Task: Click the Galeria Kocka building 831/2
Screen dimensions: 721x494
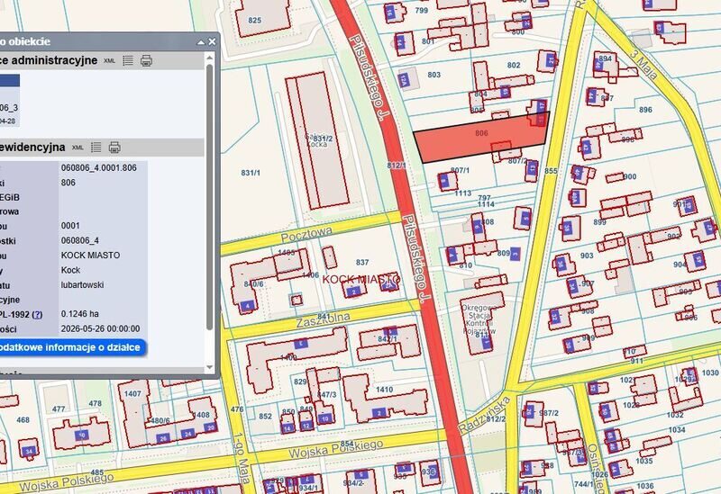Action: tap(317, 140)
